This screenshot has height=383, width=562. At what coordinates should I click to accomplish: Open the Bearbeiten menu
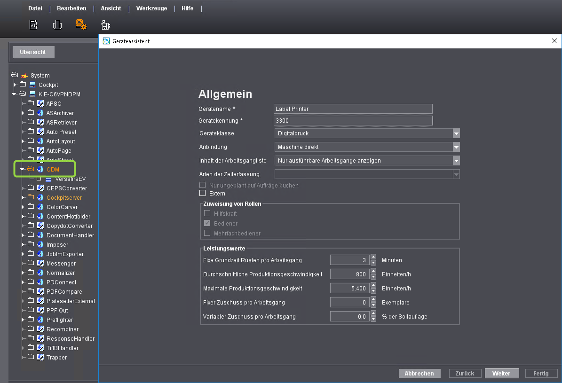click(x=71, y=8)
